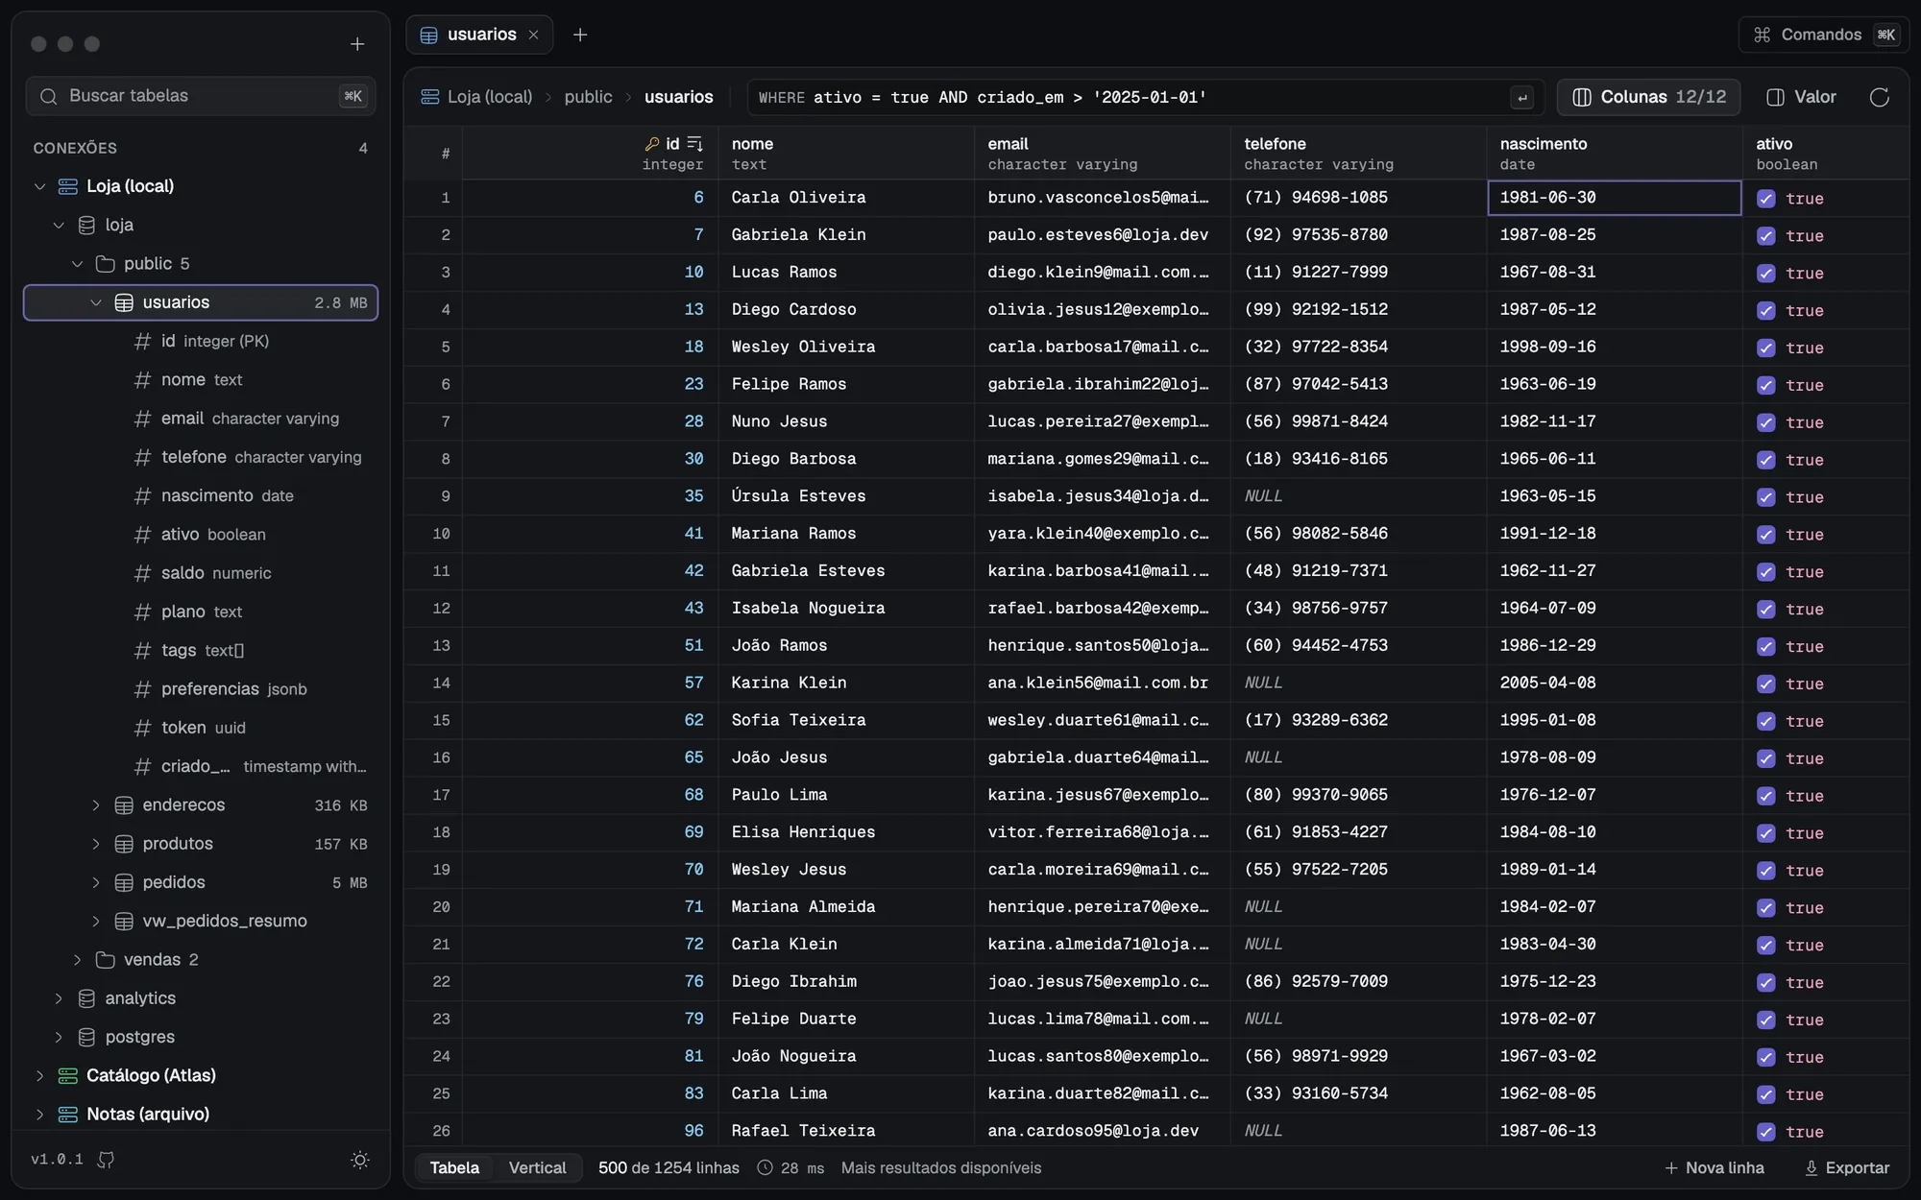Expand the enderecos table

pyautogui.click(x=96, y=805)
